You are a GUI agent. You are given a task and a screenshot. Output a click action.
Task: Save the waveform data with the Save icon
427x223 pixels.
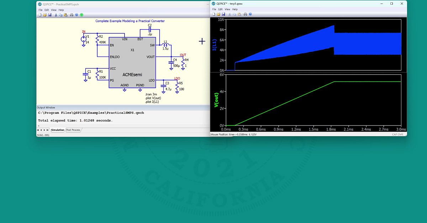[223, 14]
